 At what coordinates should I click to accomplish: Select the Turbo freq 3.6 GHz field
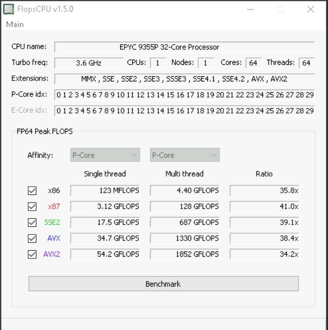click(89, 63)
